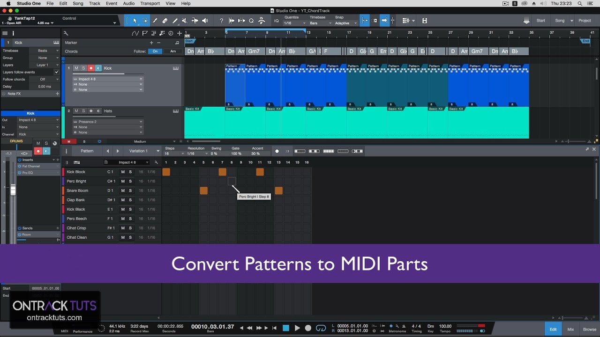Screen dimensions: 600x337
Task: Click return to zero transport button
Action: [274, 328]
